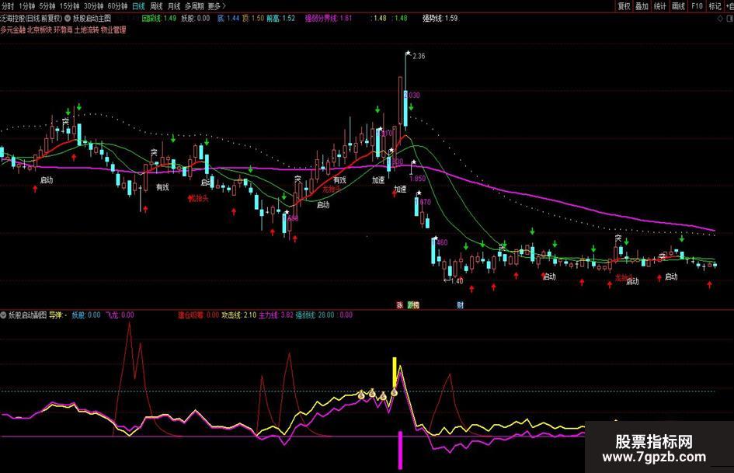Click the 土地流转 sector tag
Screen dimensions: 734x473
coord(86,30)
